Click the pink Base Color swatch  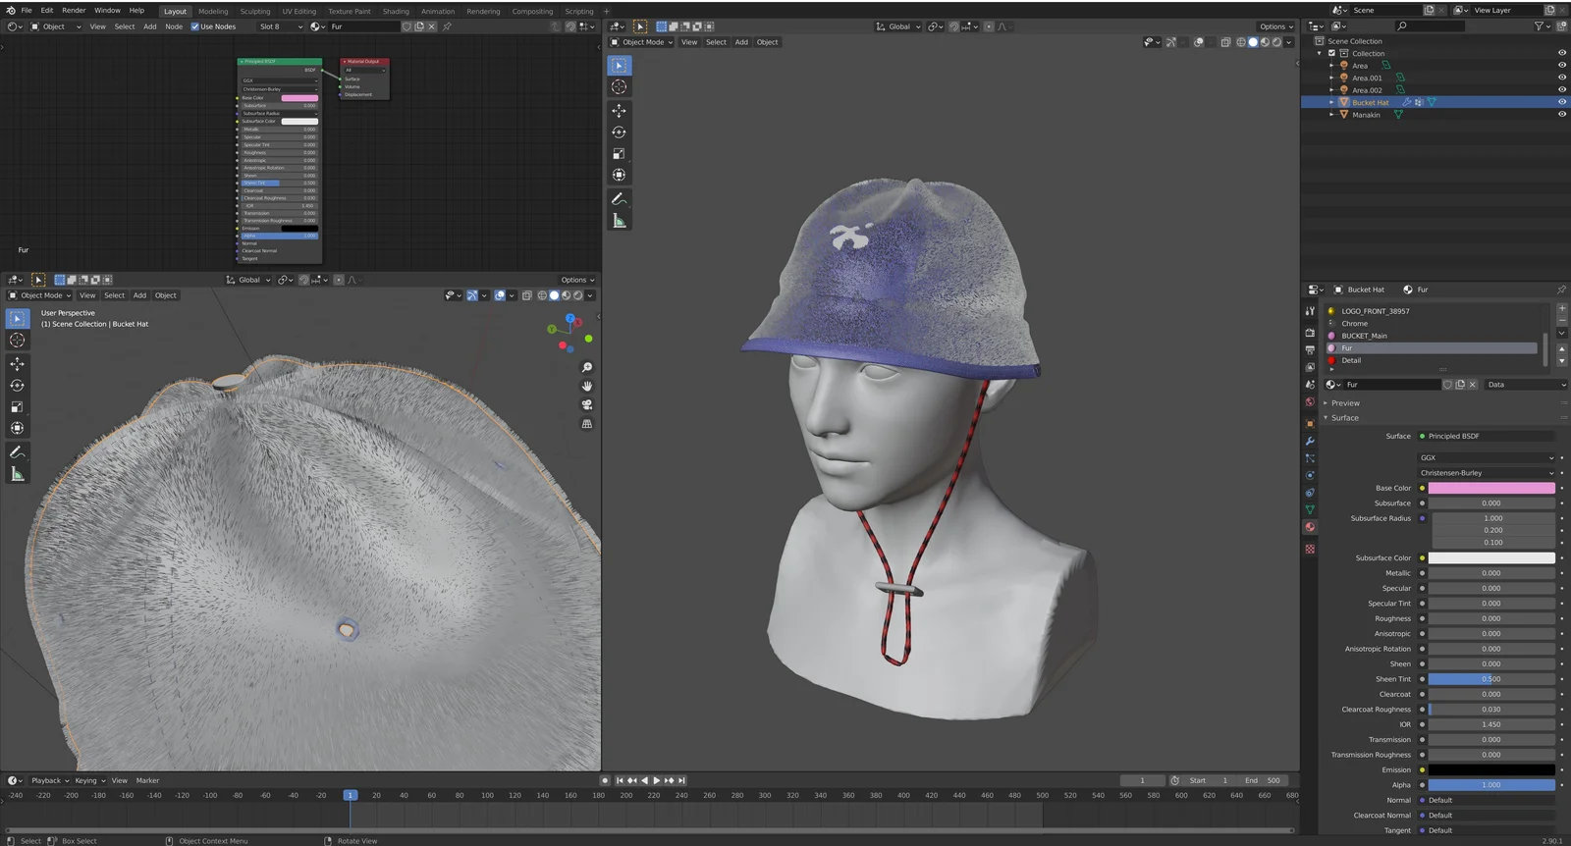tap(1491, 488)
